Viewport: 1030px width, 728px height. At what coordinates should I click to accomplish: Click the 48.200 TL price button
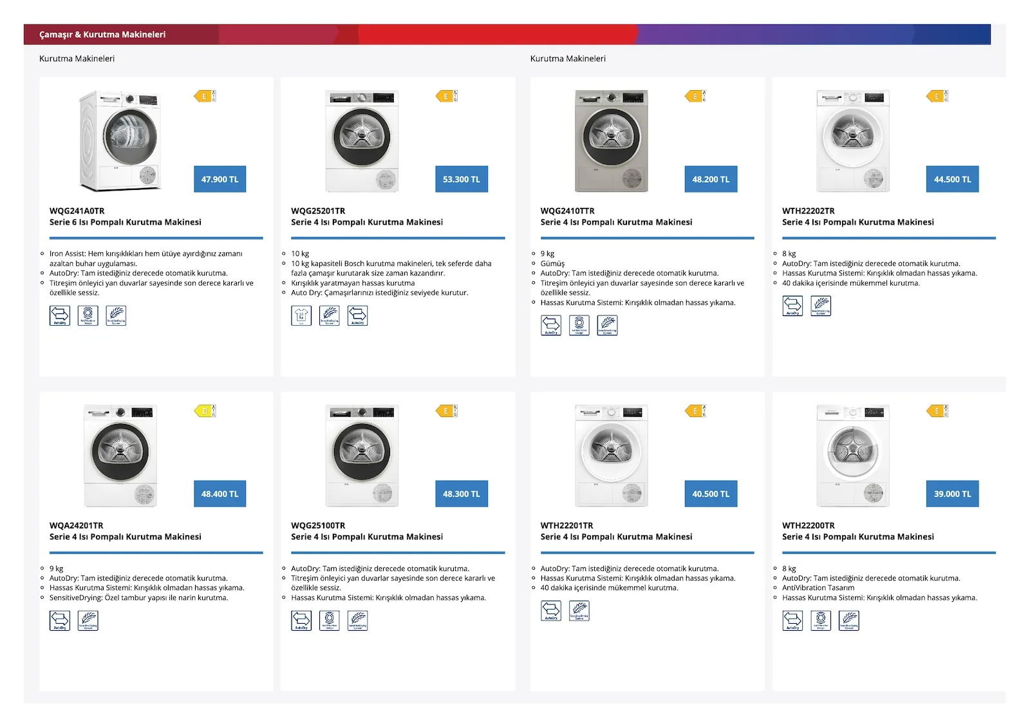point(711,179)
